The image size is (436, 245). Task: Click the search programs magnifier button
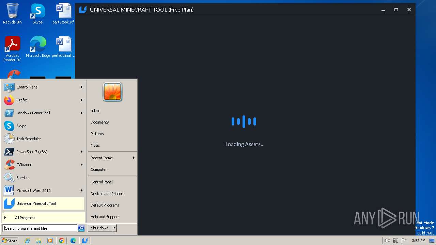[81, 228]
